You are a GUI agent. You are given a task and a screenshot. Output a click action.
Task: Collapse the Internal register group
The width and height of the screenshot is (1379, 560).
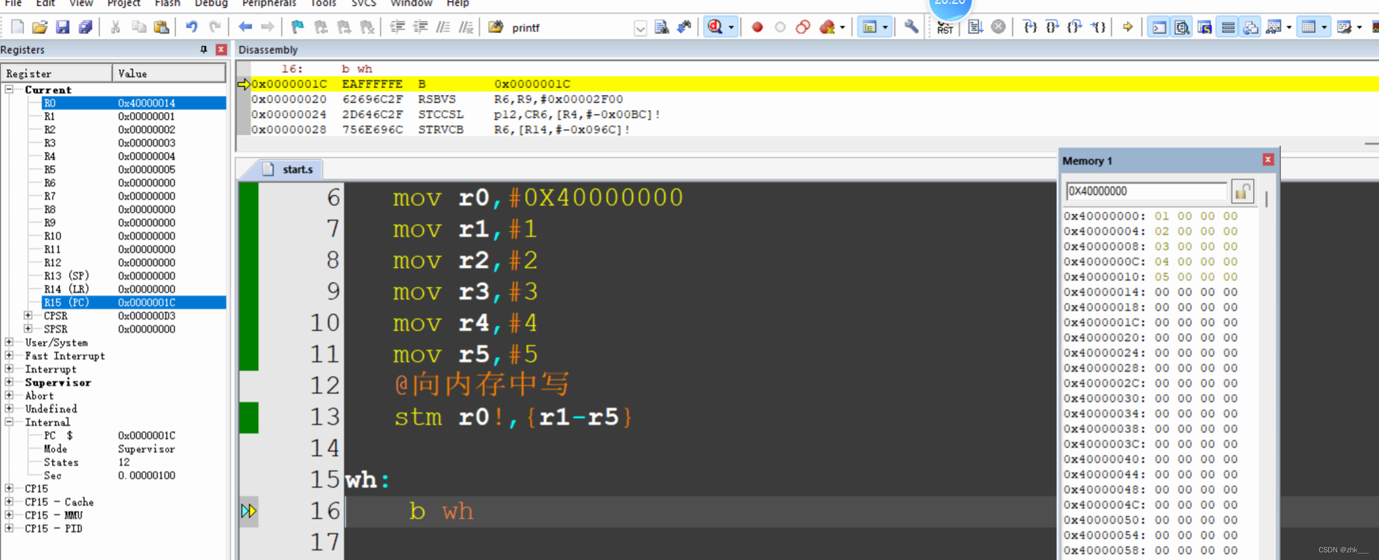coord(9,421)
